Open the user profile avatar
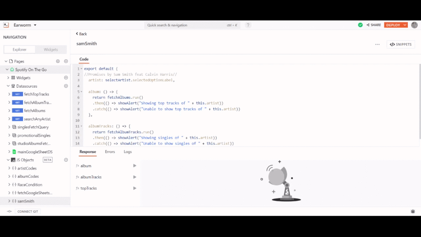 click(414, 25)
